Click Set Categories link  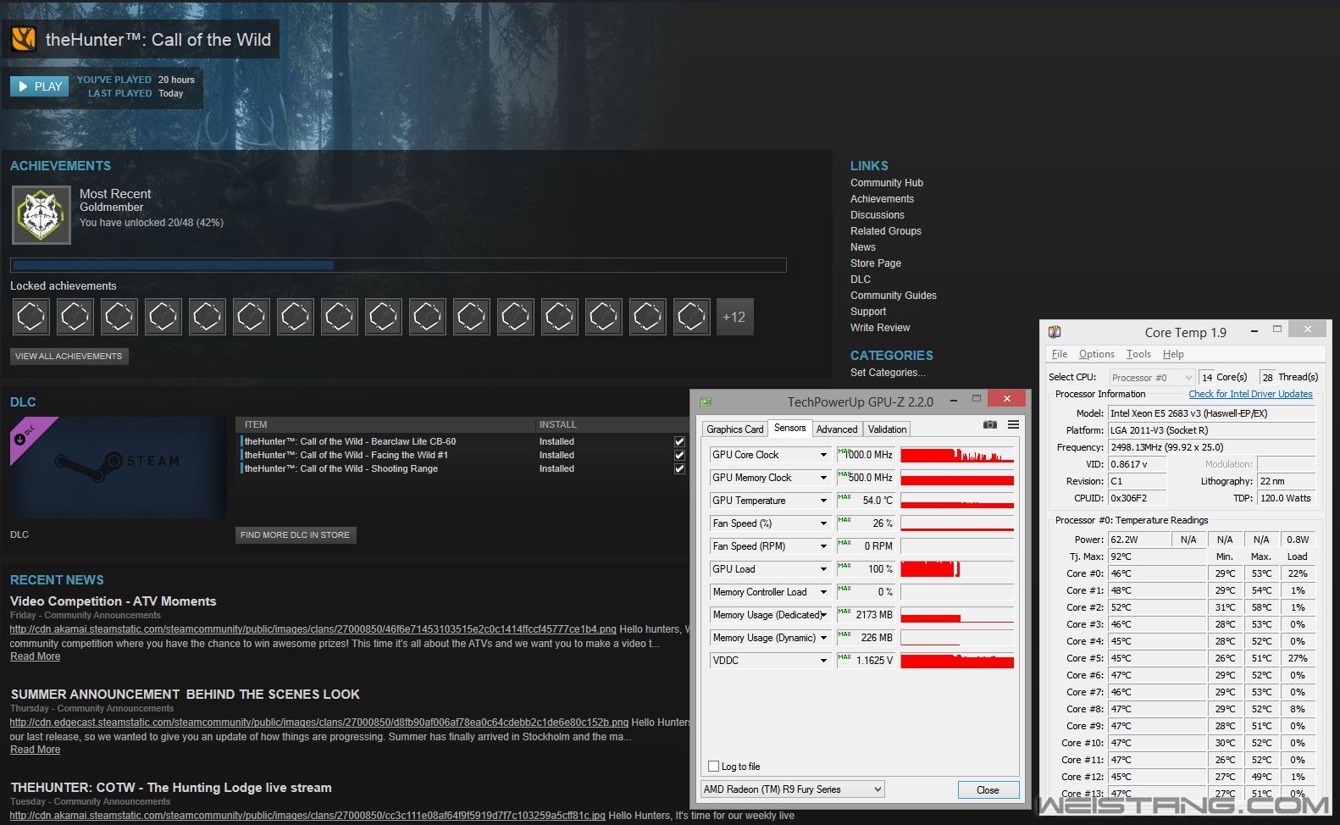click(888, 373)
